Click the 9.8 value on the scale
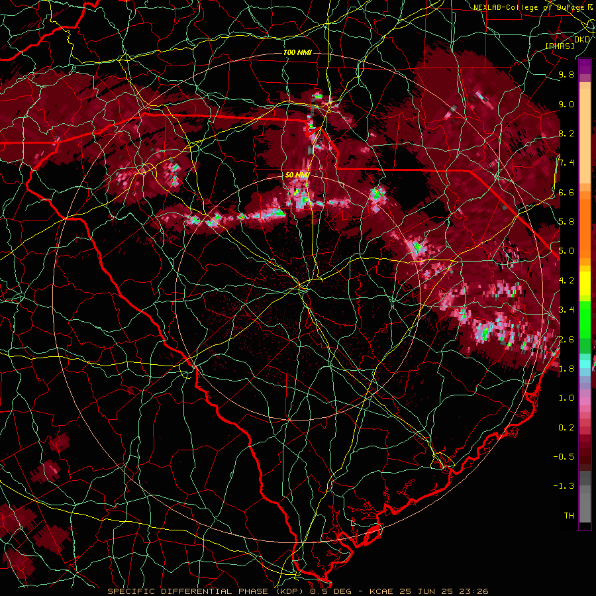The image size is (596, 596). point(566,74)
